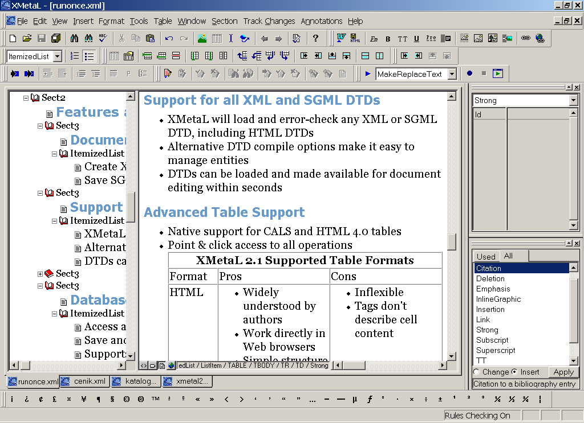The width and height of the screenshot is (584, 423).
Task: Click the Insert hyperlink chain icon
Action: (x=525, y=39)
